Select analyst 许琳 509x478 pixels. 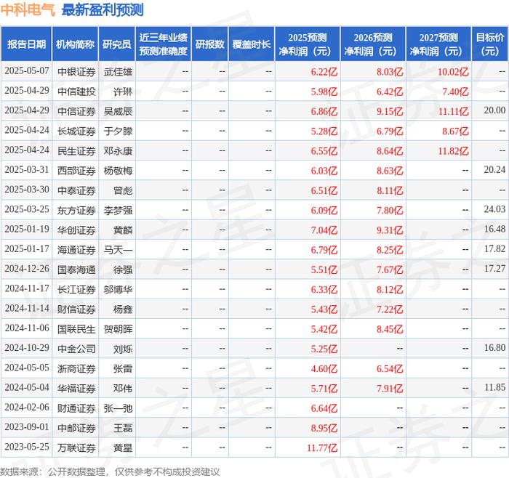pos(123,92)
